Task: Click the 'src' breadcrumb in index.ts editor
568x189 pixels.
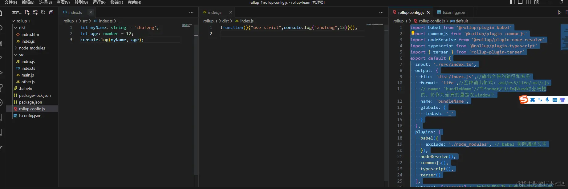Action: [x=85, y=21]
